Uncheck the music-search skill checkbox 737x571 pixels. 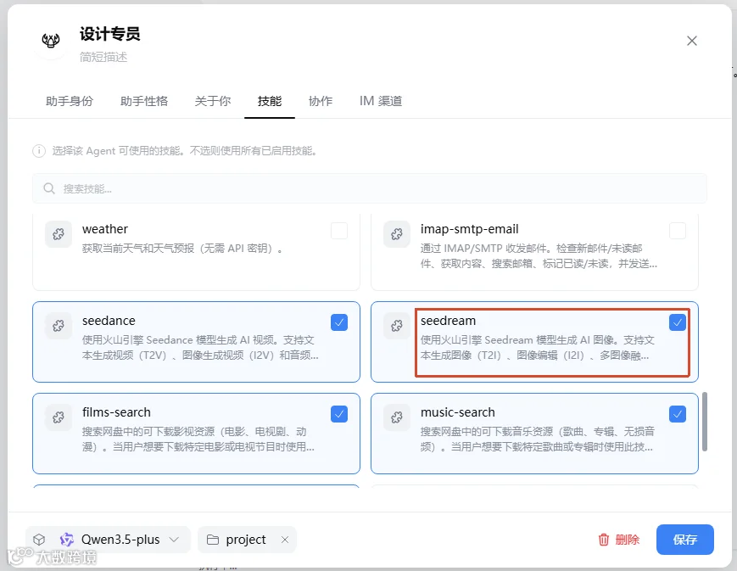(x=678, y=414)
